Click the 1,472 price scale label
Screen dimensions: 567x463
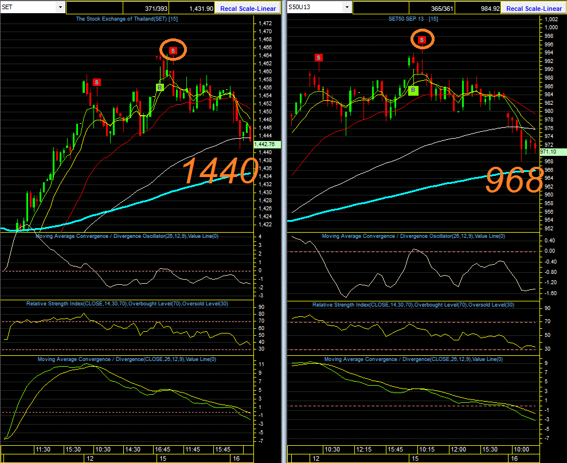pos(265,23)
